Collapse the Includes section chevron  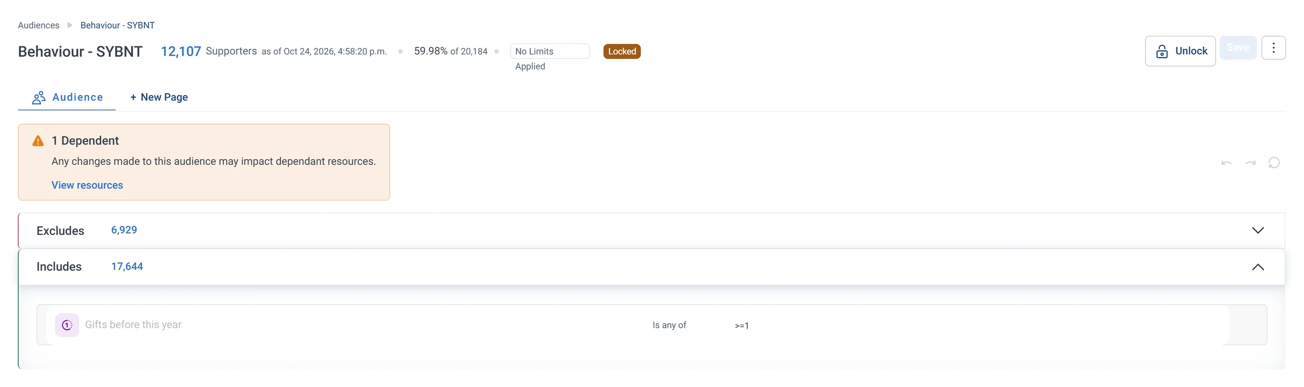(1257, 267)
